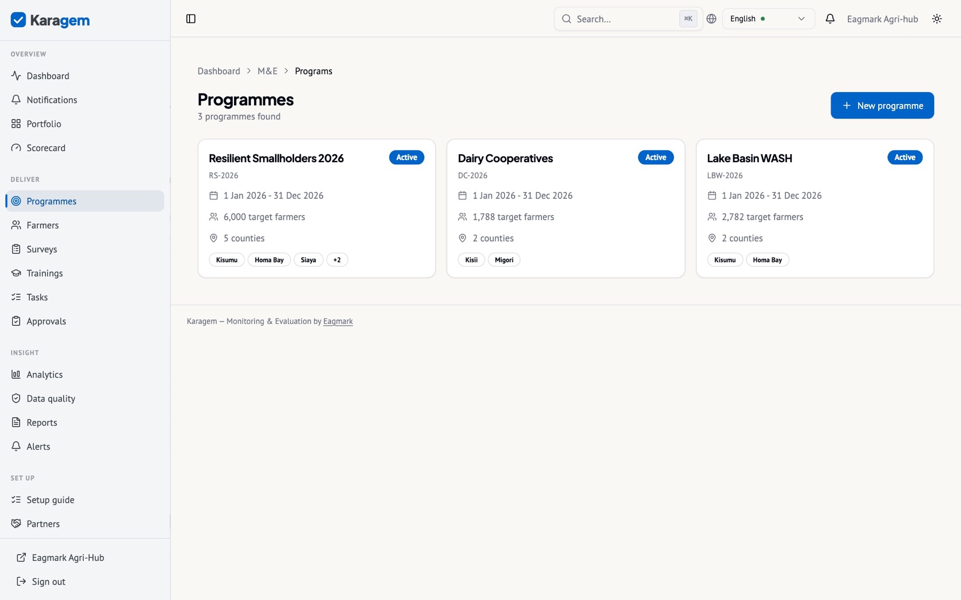Click the Scorecard gauge icon
This screenshot has height=600, width=961.
[16, 148]
